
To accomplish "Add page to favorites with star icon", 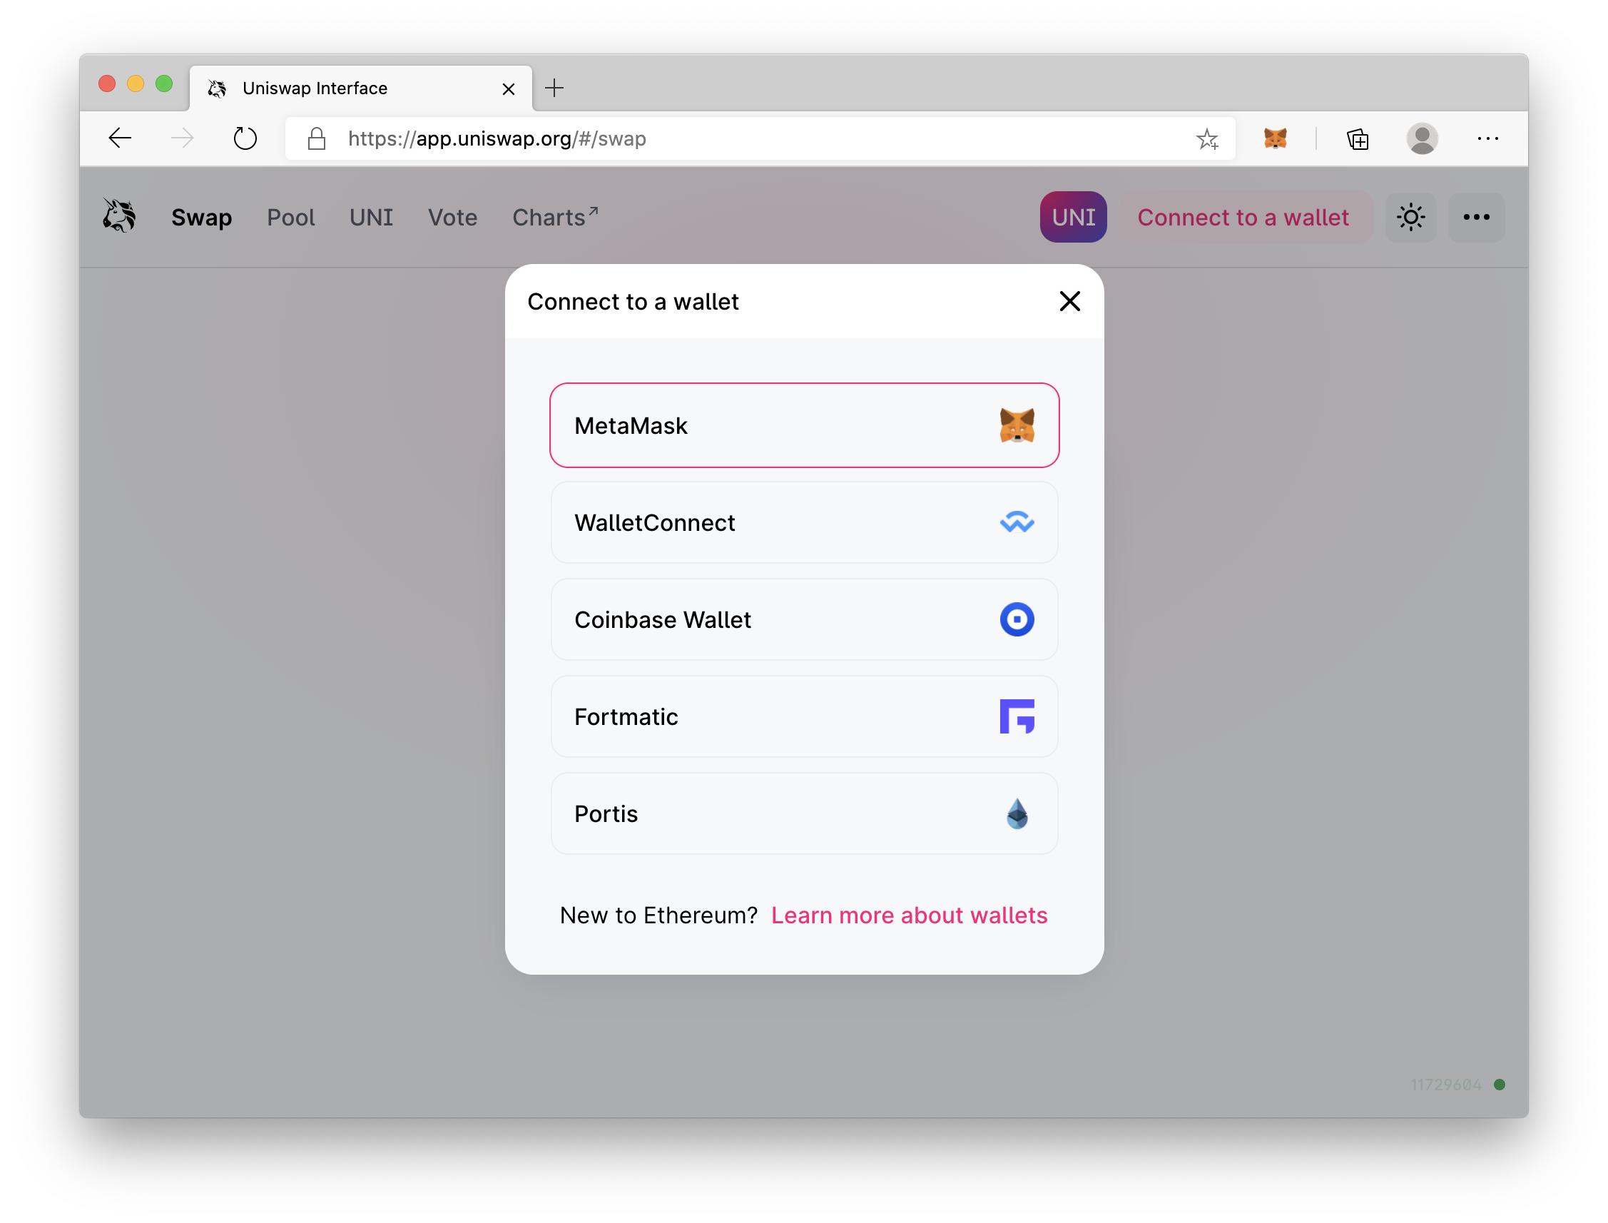I will [1206, 138].
